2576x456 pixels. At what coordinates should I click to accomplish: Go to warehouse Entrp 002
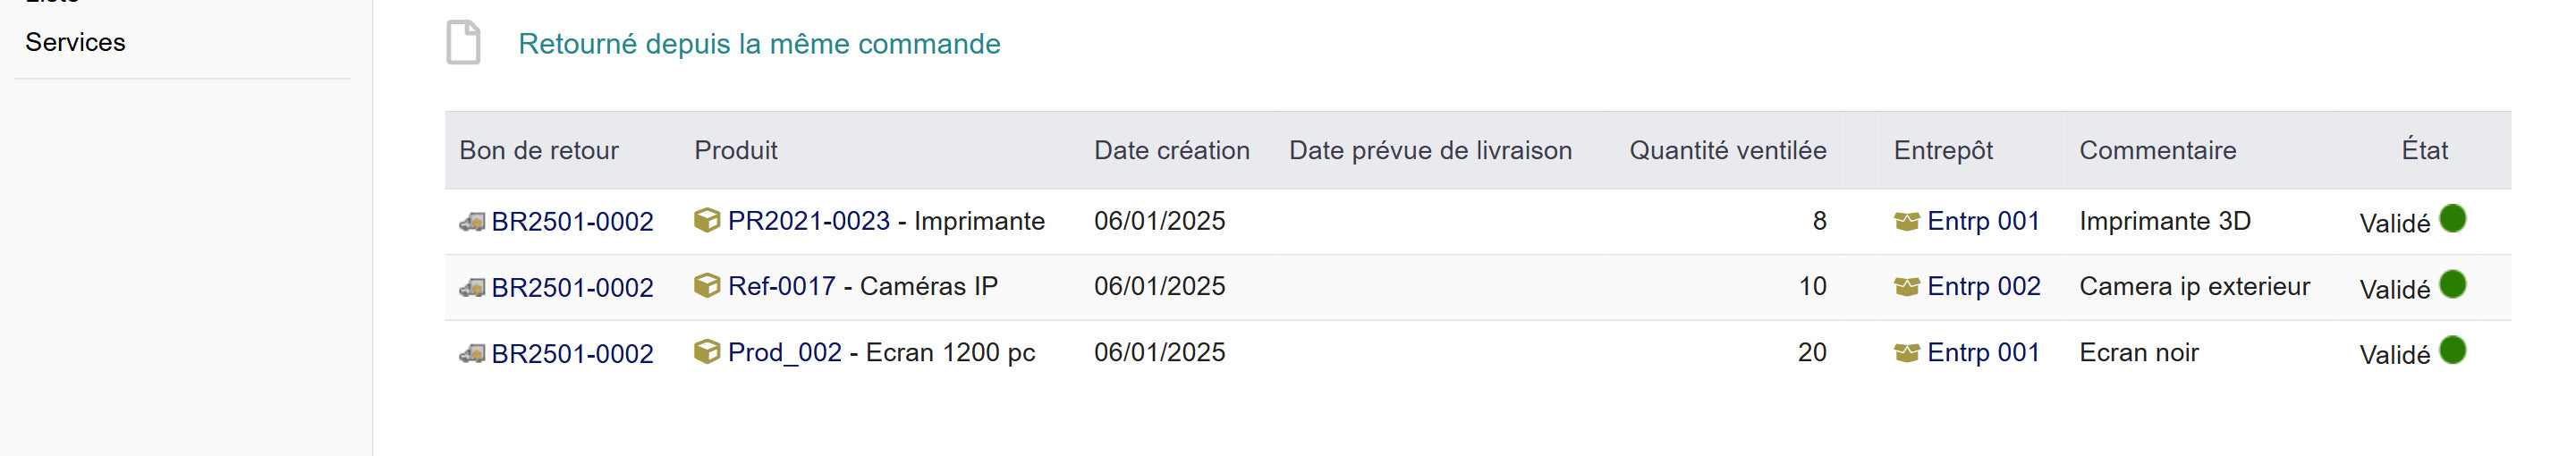[1983, 286]
